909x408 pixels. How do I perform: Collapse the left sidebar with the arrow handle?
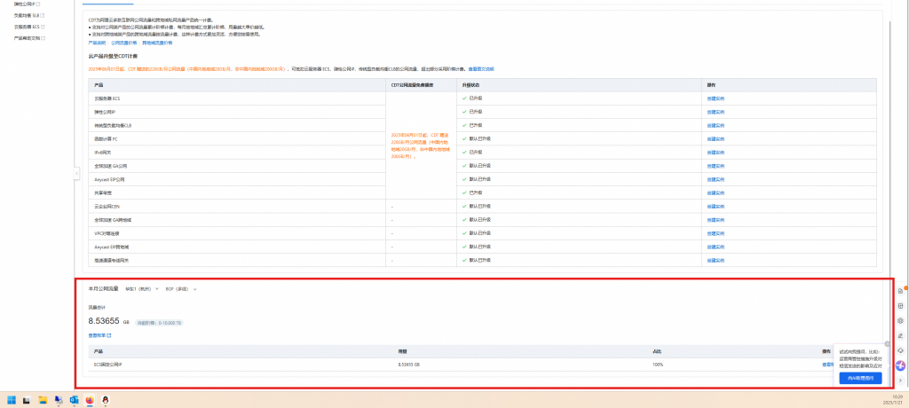pyautogui.click(x=76, y=173)
